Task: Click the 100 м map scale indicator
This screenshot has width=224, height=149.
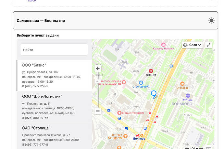Action: click(194, 148)
